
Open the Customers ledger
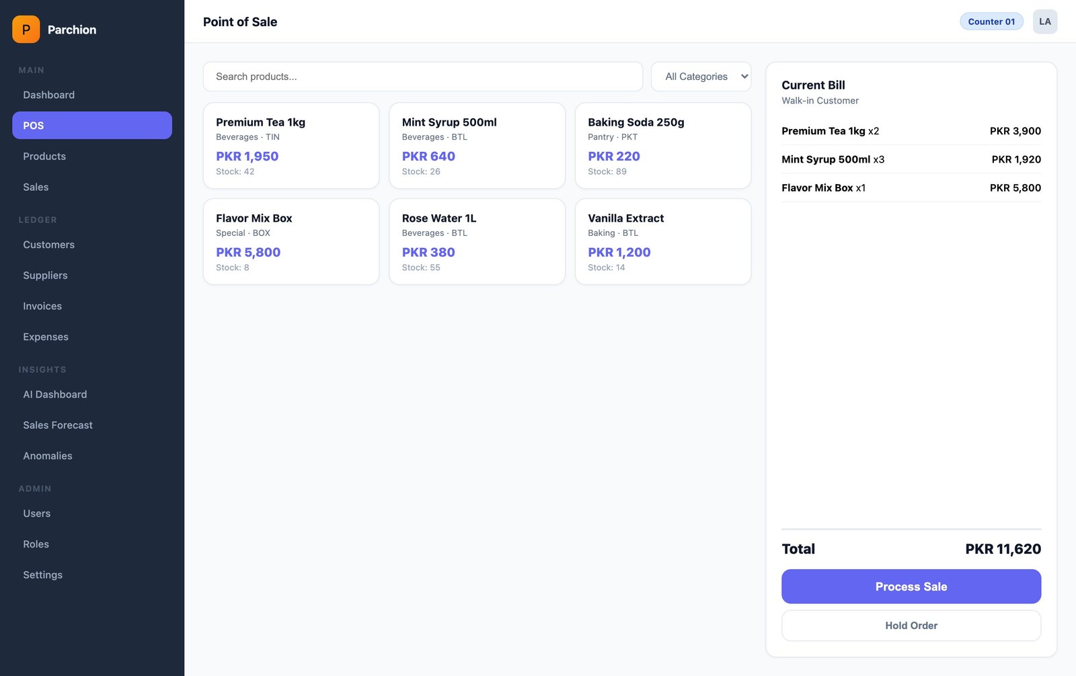(49, 245)
